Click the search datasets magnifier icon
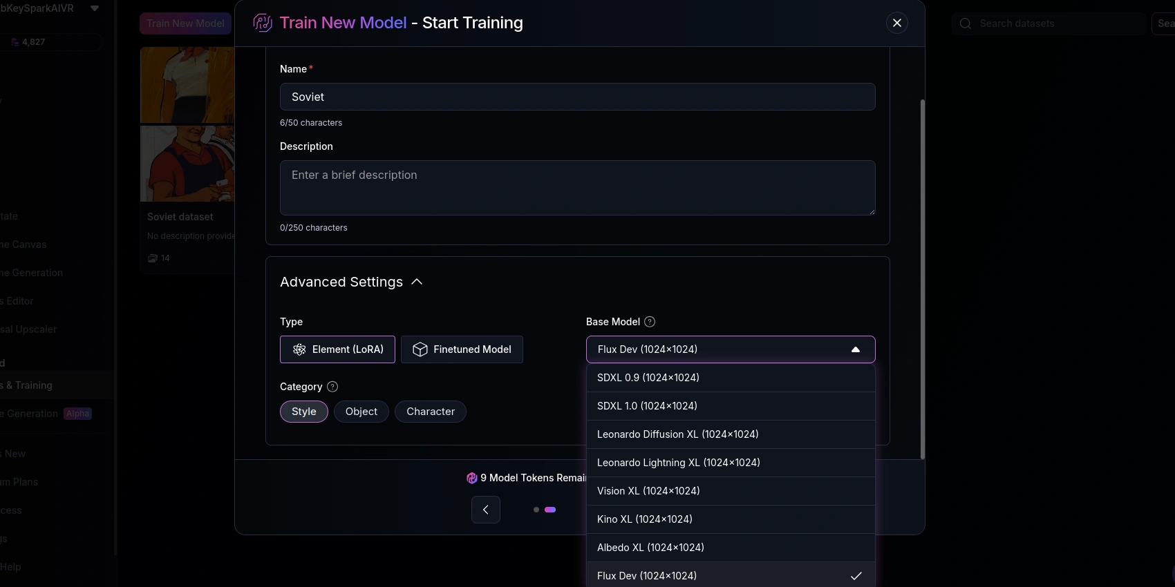This screenshot has height=587, width=1175. (x=966, y=23)
